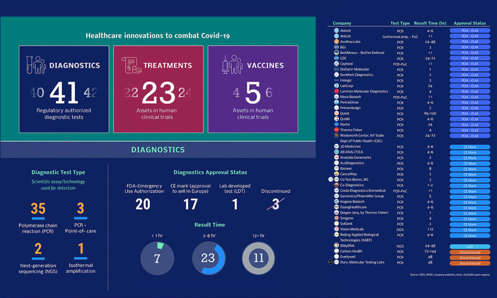Click the 12+ hr donut chart showing 11
The height and width of the screenshot is (298, 497).
point(258,258)
